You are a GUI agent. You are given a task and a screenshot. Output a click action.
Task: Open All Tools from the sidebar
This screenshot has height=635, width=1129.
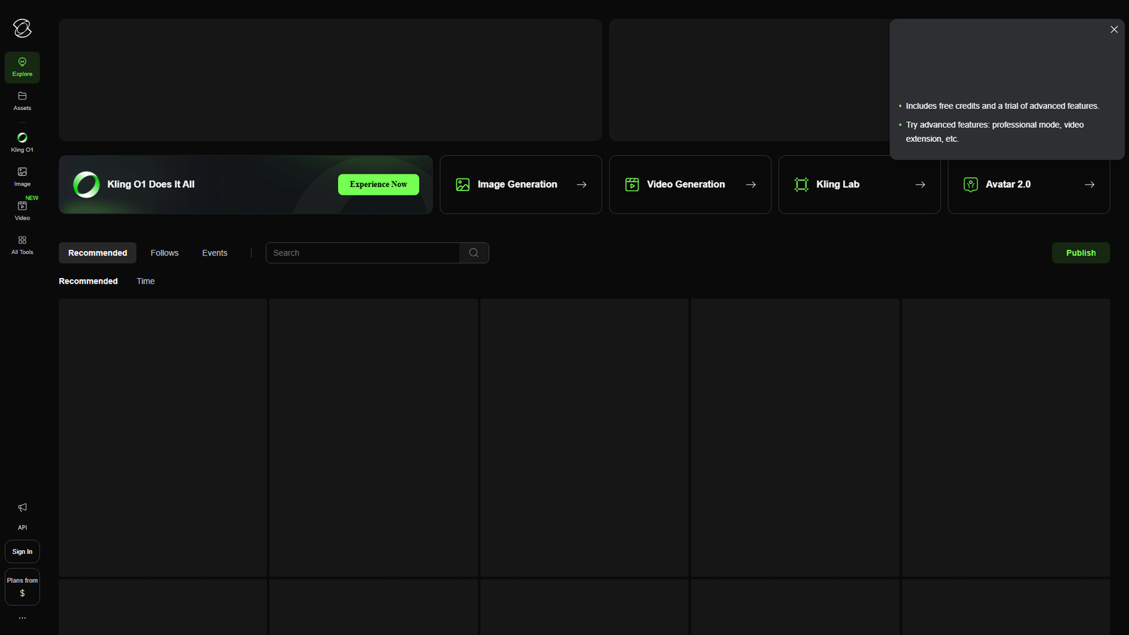tap(22, 241)
